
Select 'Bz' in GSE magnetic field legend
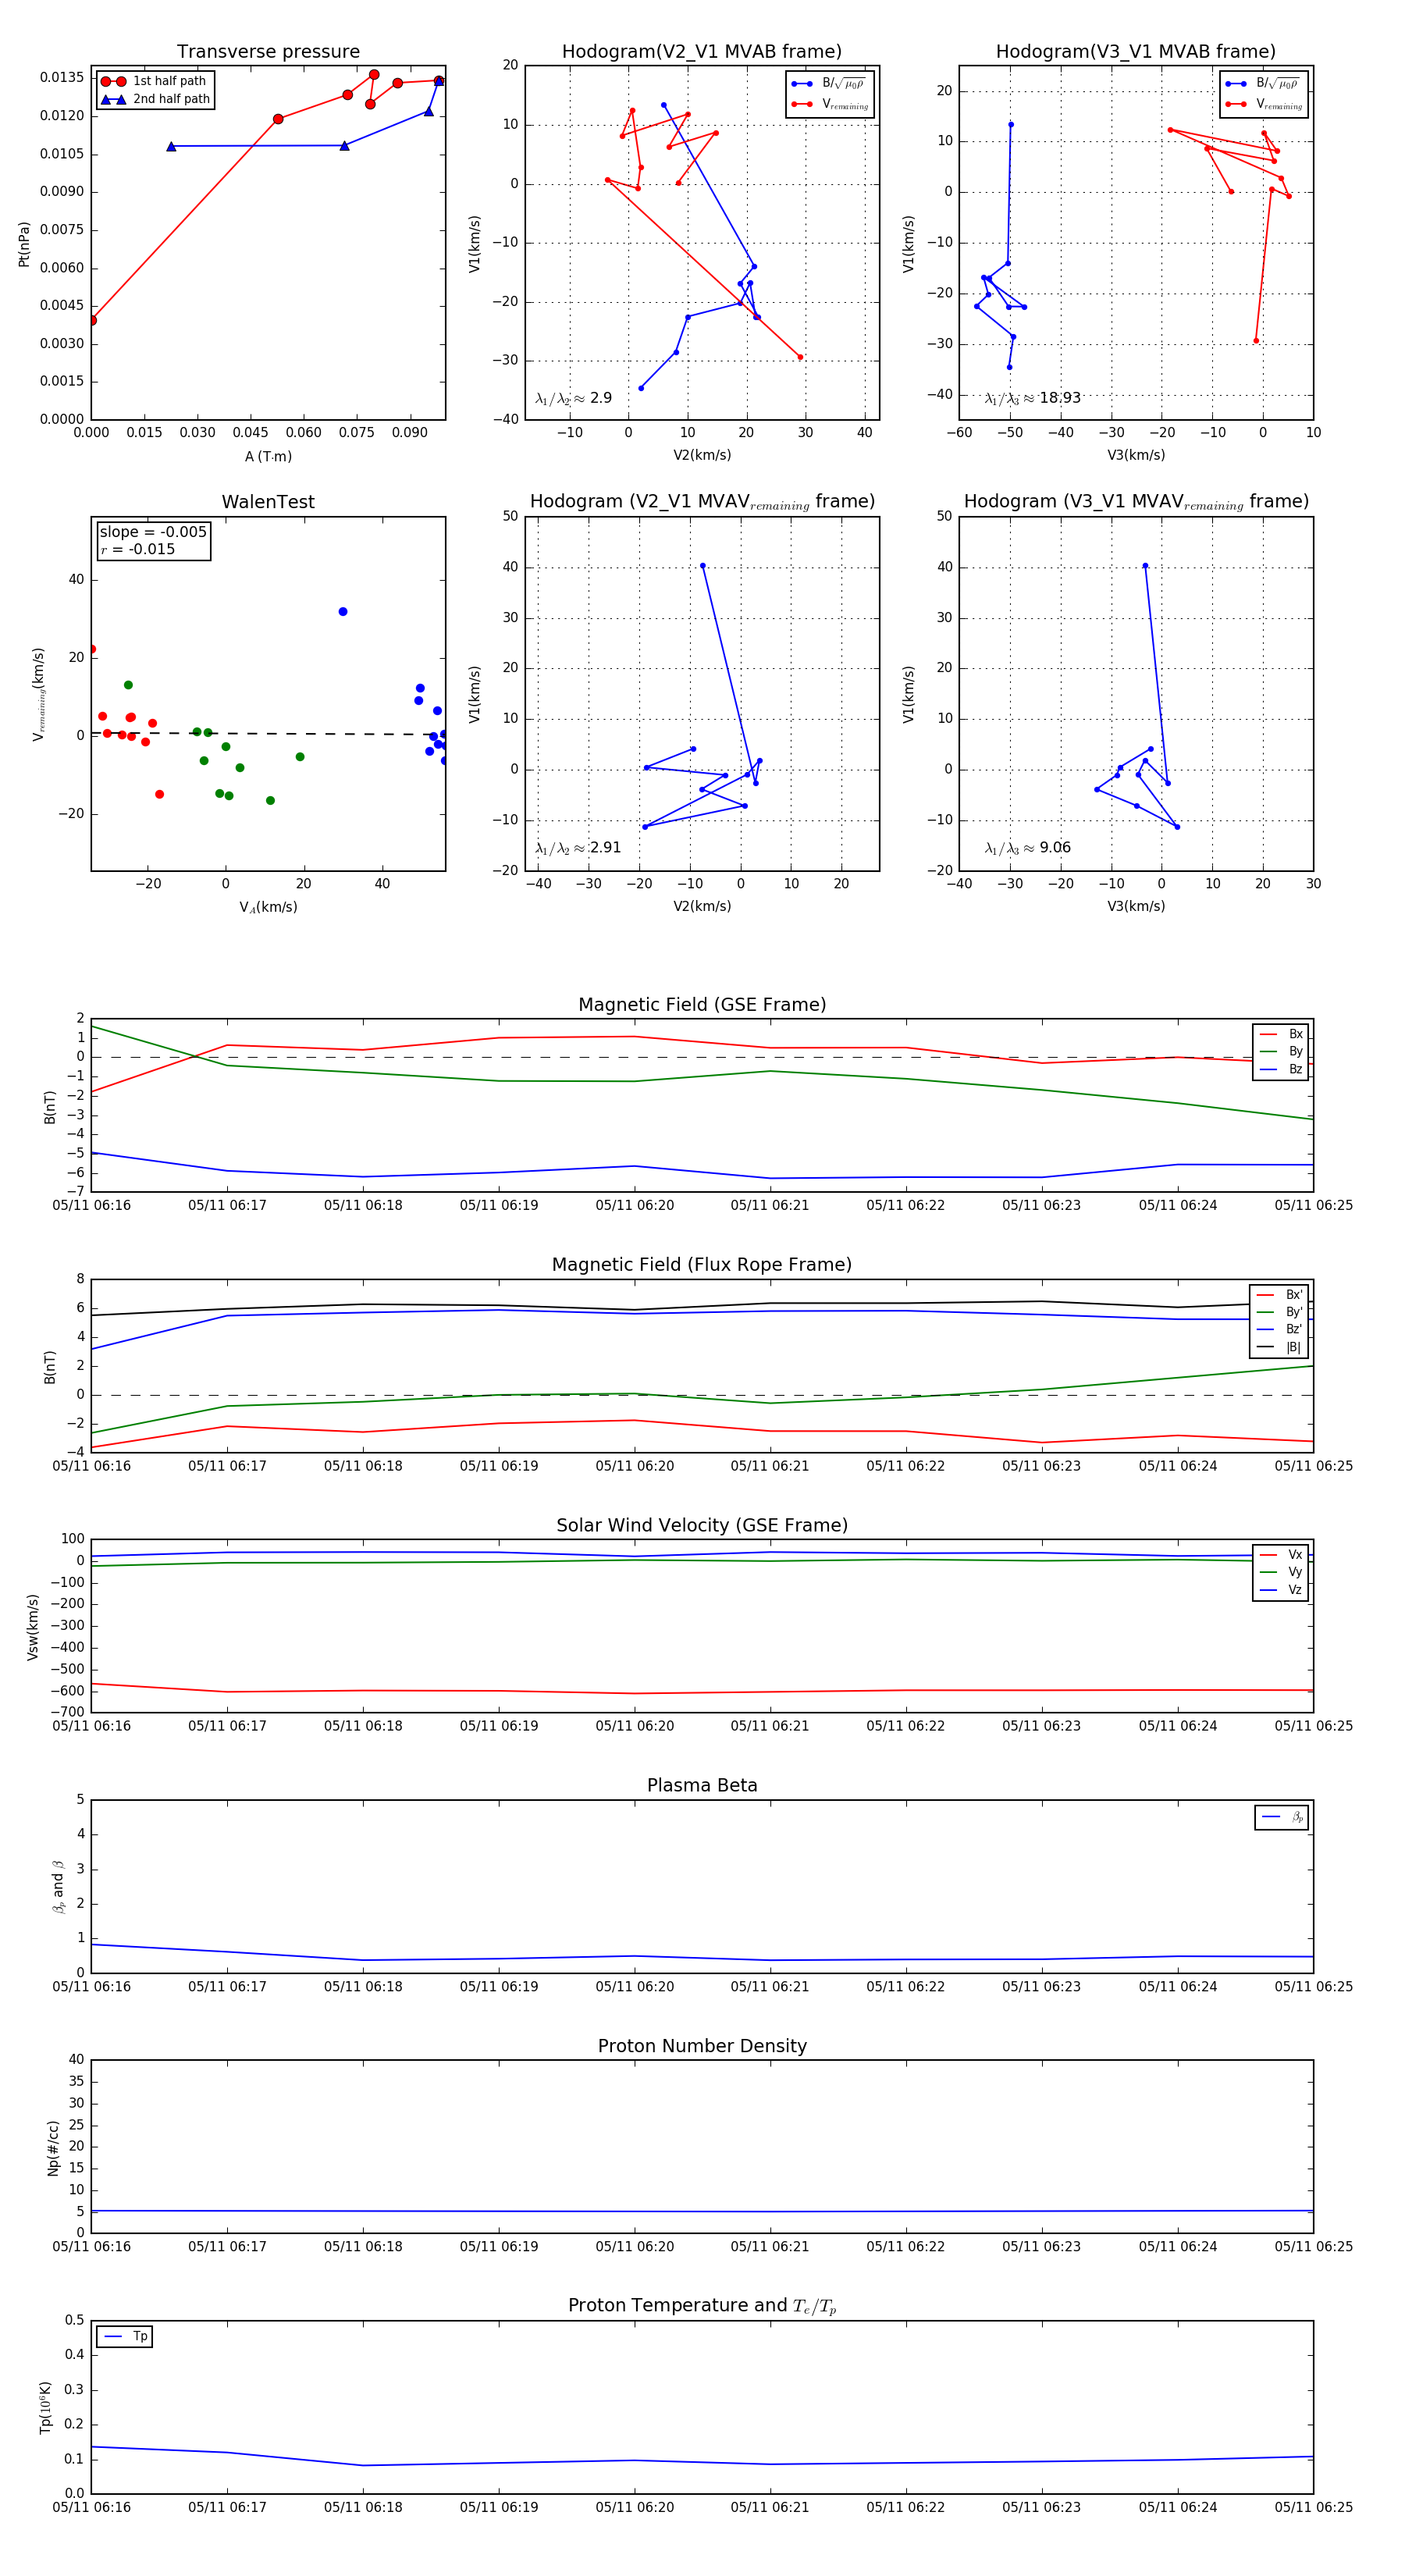click(x=1281, y=1069)
